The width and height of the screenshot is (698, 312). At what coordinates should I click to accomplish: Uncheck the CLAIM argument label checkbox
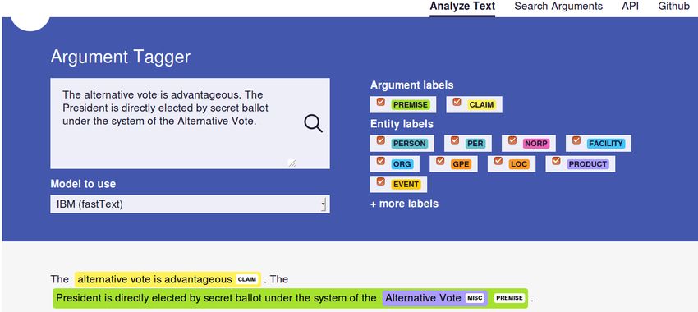click(457, 103)
